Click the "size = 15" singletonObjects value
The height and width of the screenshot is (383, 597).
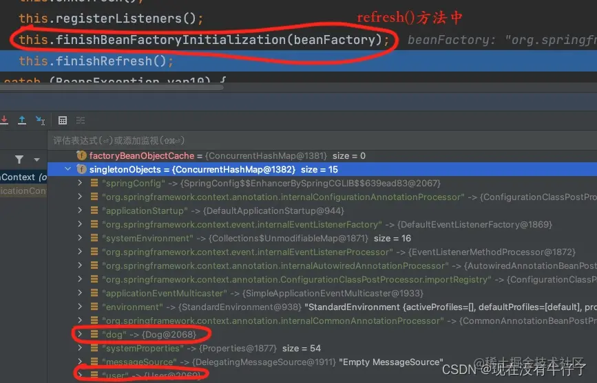click(319, 169)
